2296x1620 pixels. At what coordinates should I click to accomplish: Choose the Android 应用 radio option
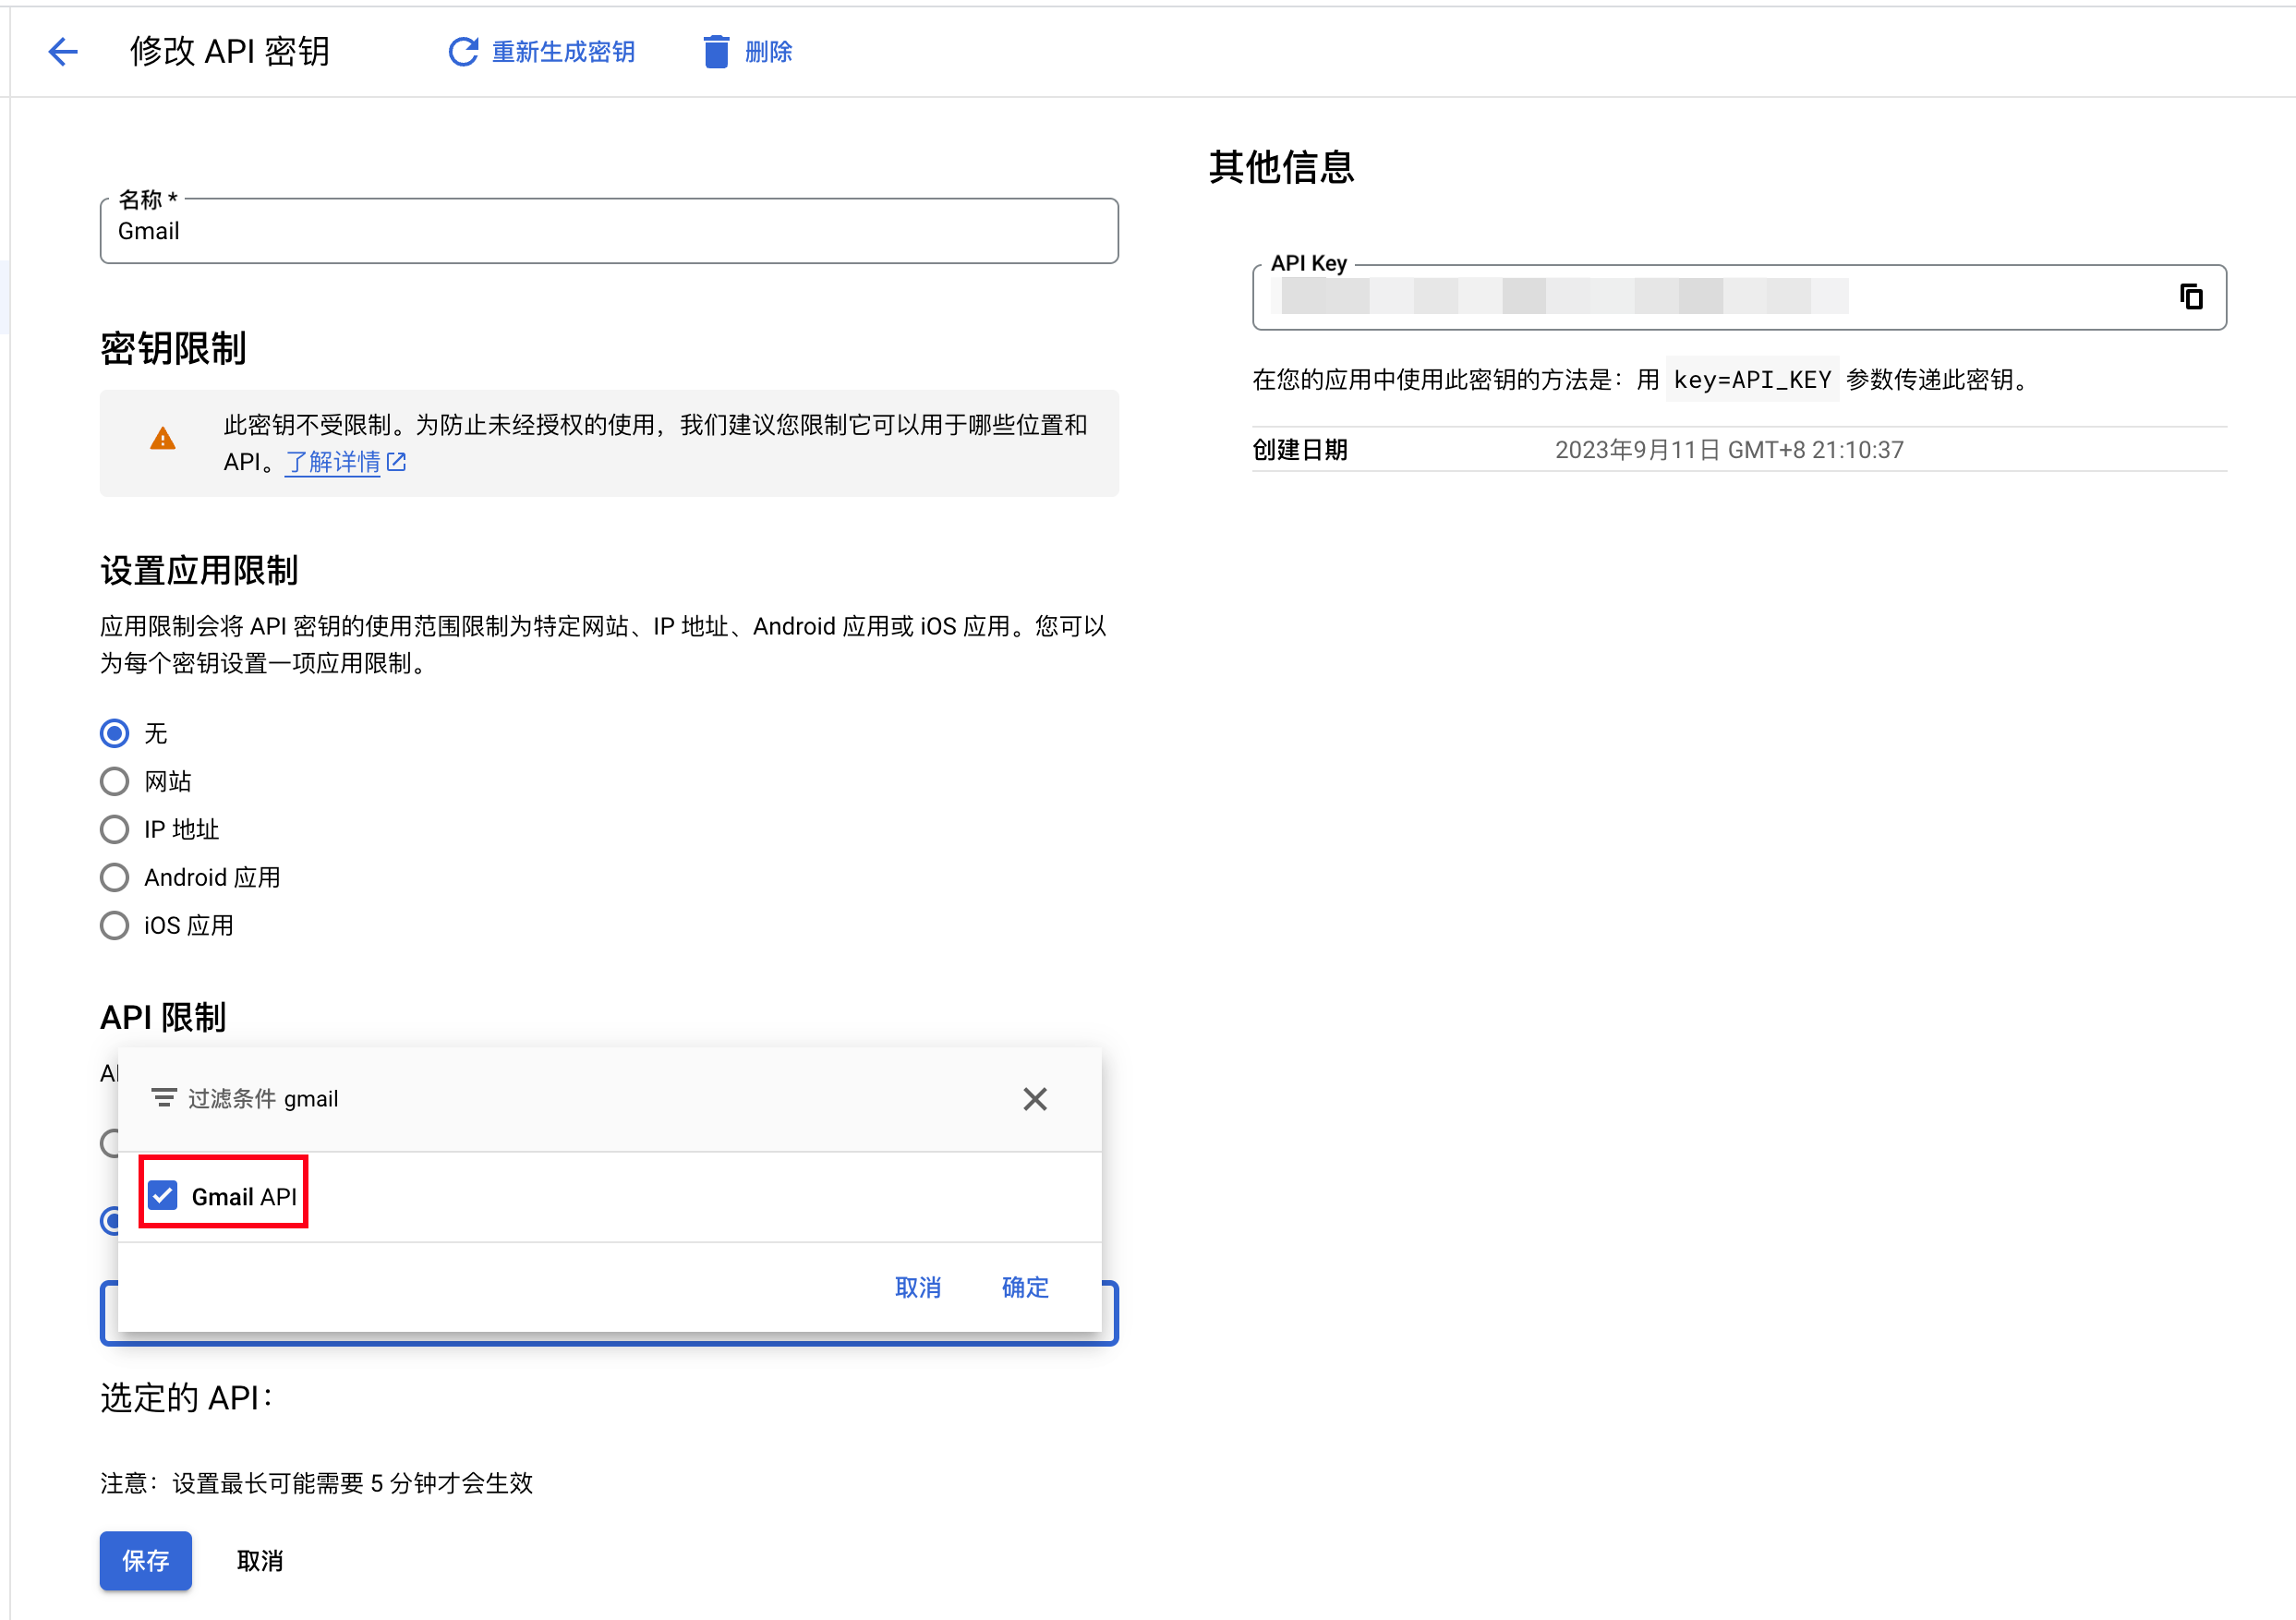(114, 877)
